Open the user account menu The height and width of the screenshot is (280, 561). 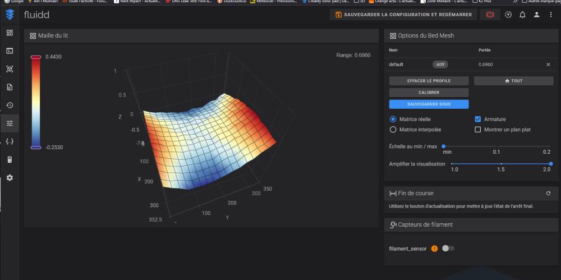[x=537, y=15]
